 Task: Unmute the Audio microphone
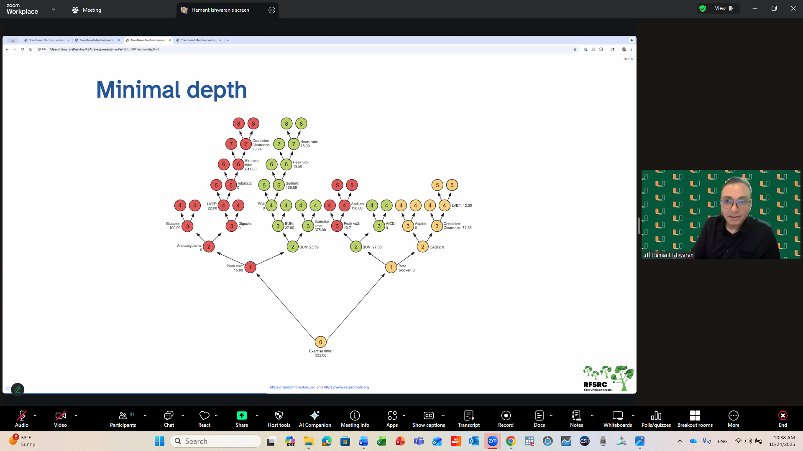point(22,416)
